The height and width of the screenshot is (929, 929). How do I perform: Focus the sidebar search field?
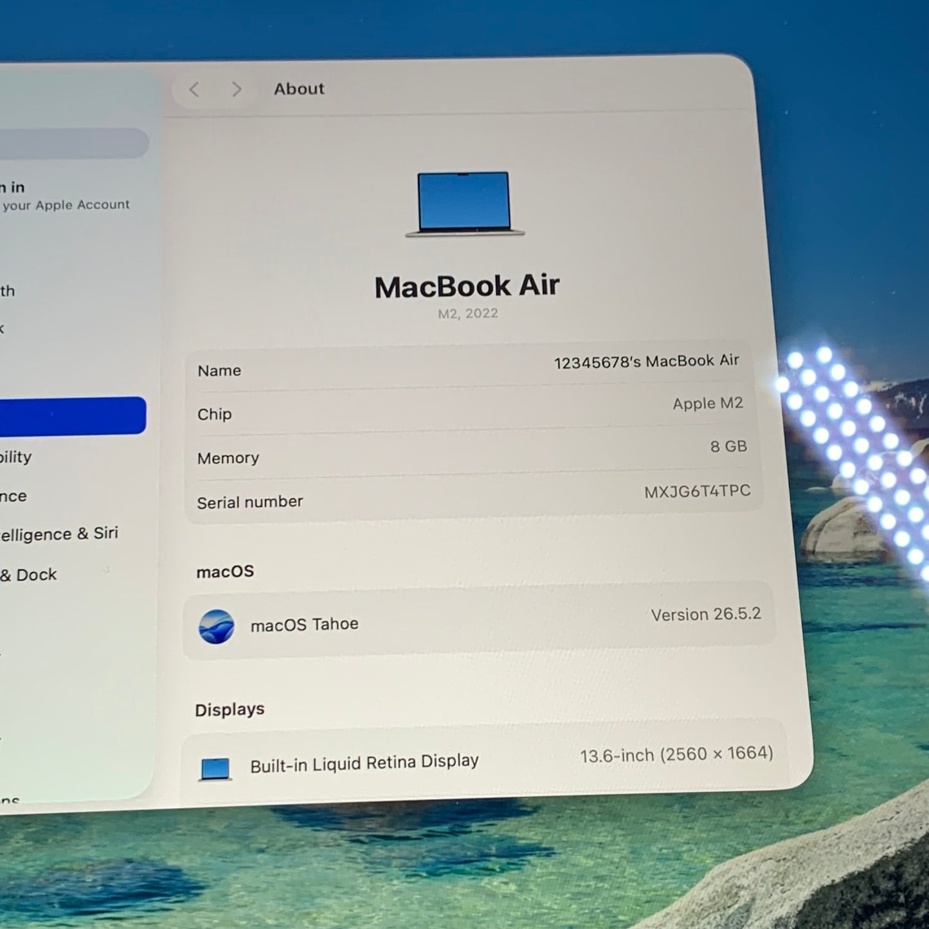tap(74, 143)
